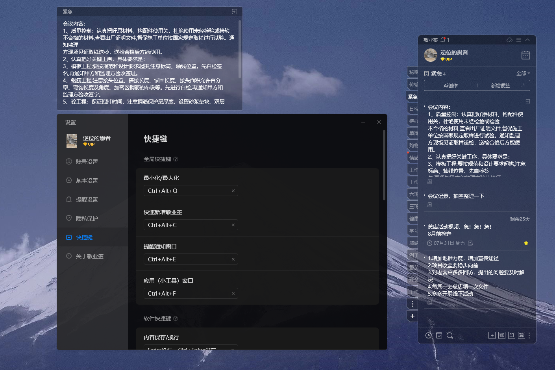Click the Ctrl+Alt+Q shortcut field
Screen dimensions: 555x370
[x=191, y=191]
